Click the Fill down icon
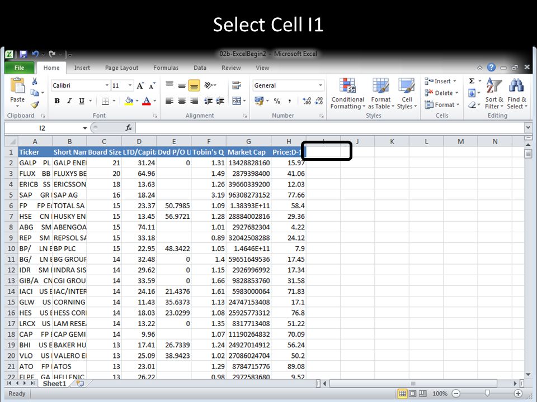 [472, 93]
